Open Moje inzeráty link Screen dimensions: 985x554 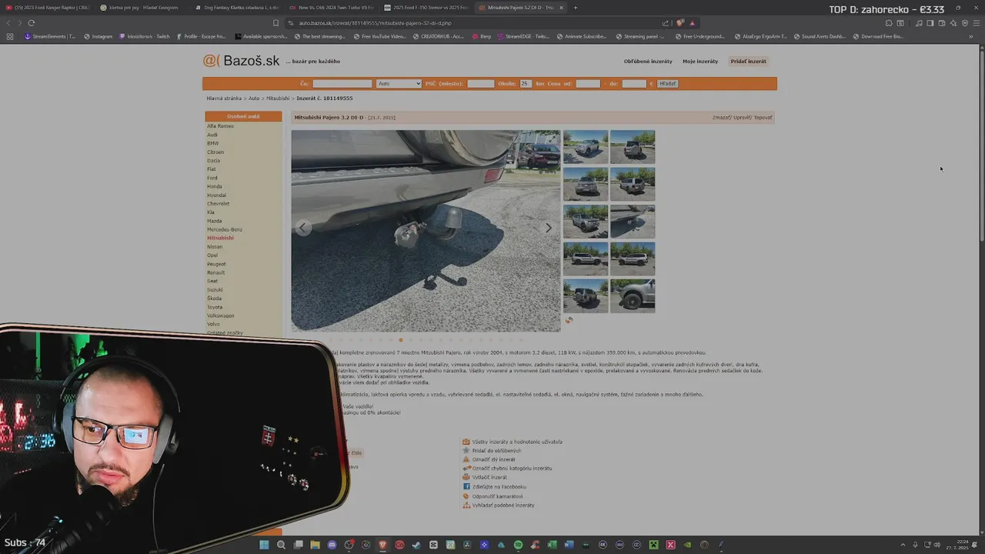(700, 62)
